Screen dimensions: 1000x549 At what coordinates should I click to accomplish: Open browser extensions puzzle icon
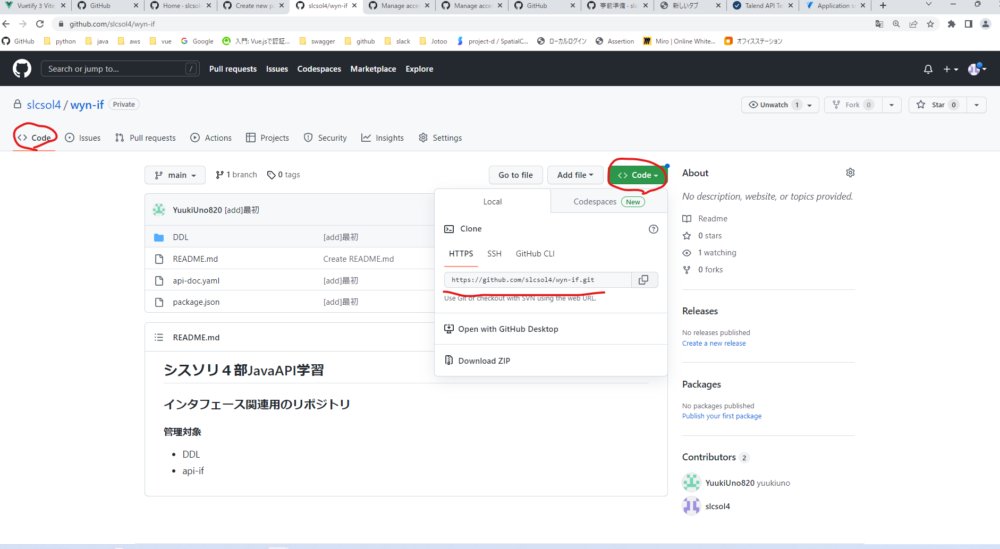952,24
